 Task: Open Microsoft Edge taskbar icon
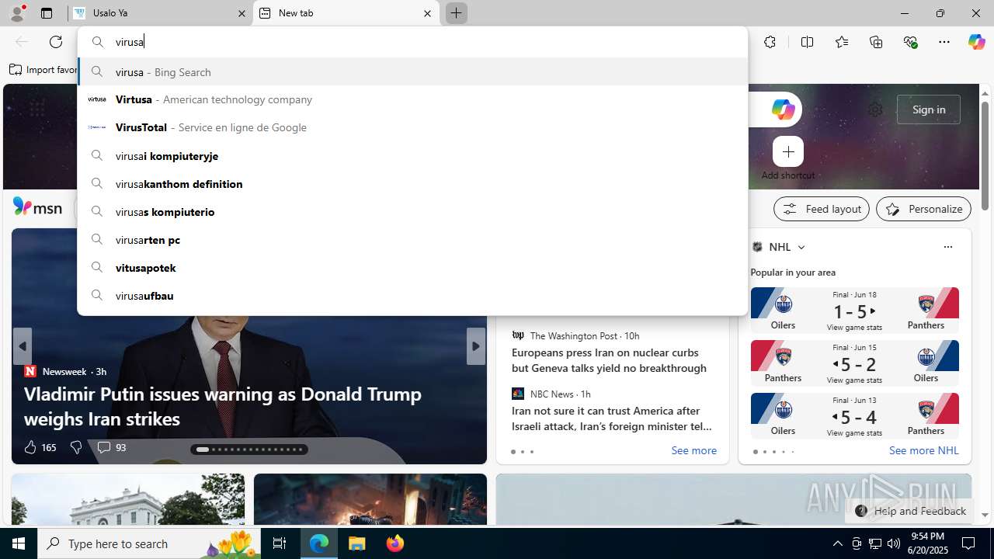pyautogui.click(x=319, y=543)
